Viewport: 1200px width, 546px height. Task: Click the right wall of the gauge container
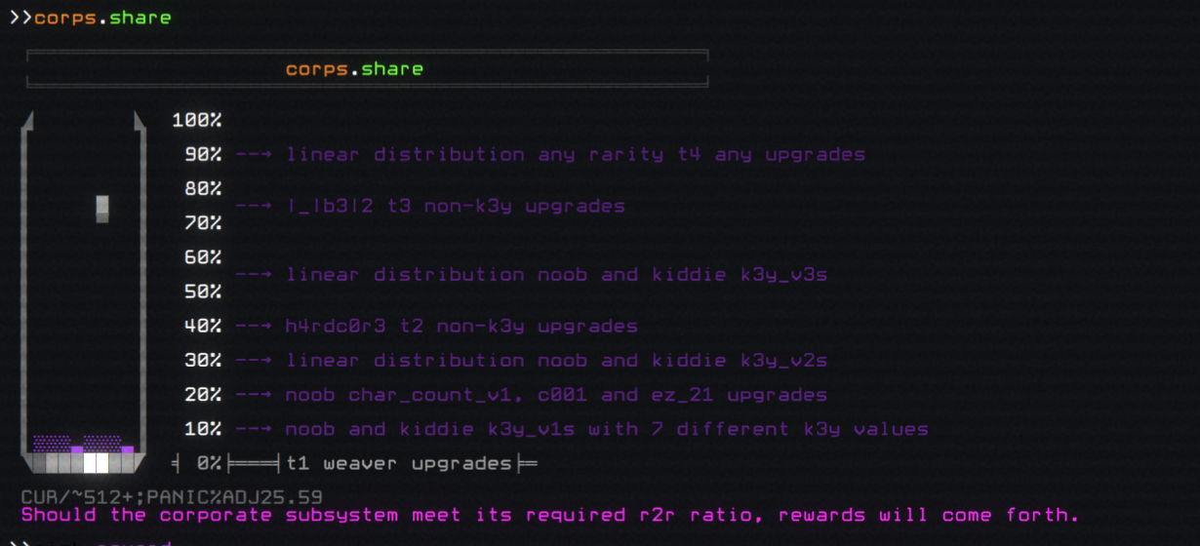click(140, 283)
